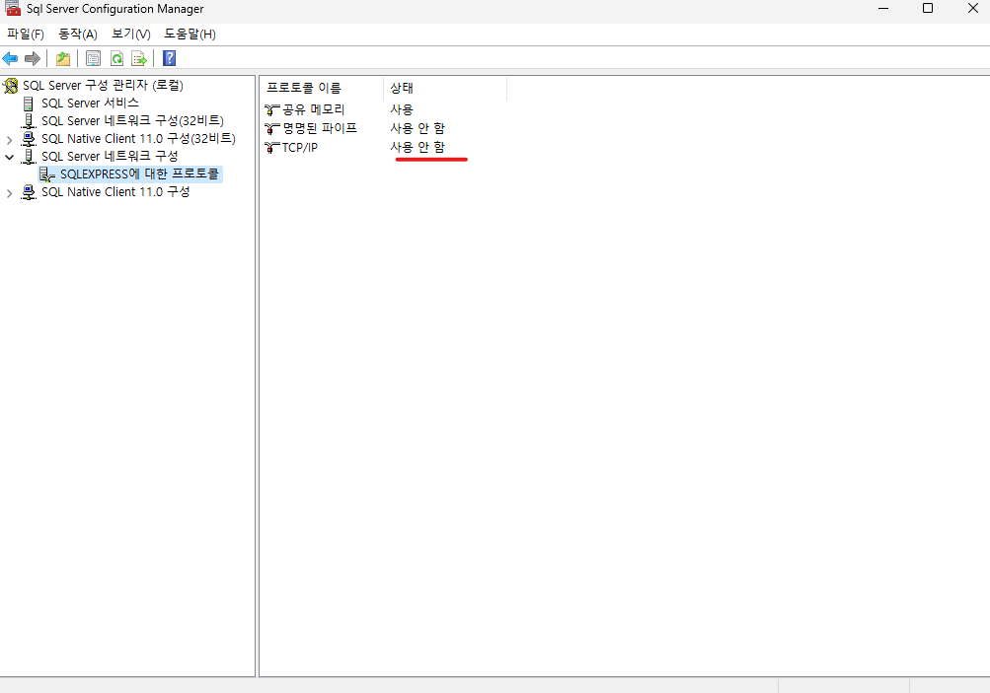Click the SQL Native Client 11.0 구성(32비트) icon
This screenshot has width=990, height=693.
click(29, 139)
